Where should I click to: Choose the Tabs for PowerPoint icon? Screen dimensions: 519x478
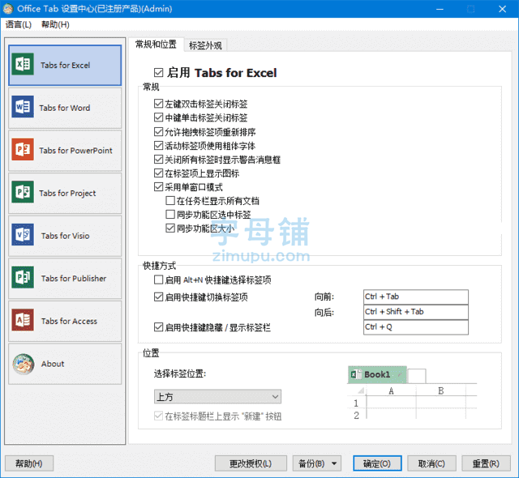tap(23, 149)
